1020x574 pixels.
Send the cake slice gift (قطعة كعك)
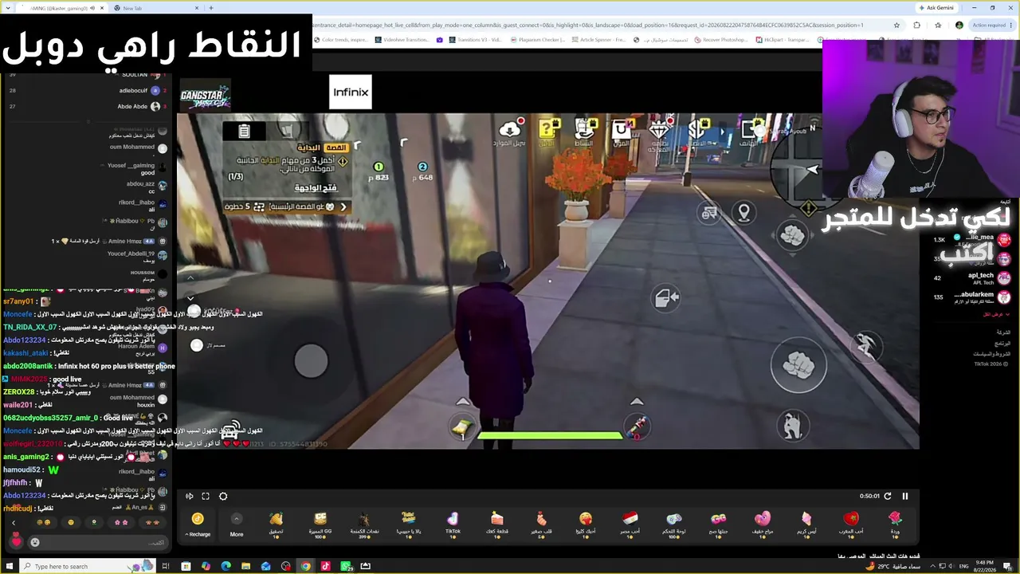(497, 524)
